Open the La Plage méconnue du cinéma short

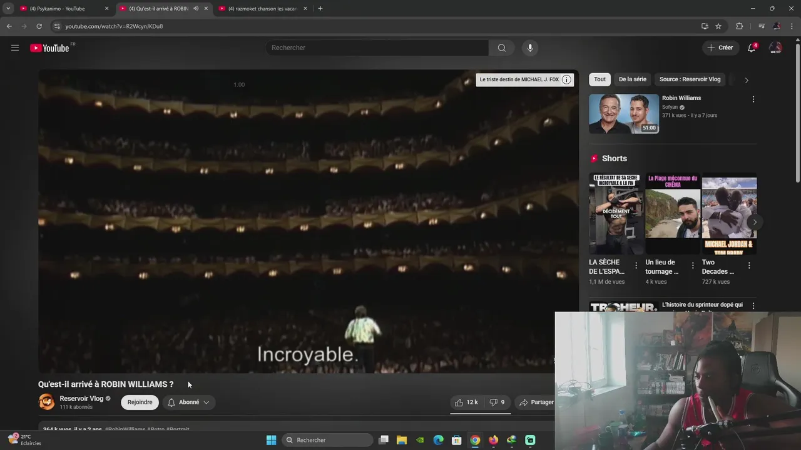tap(673, 214)
